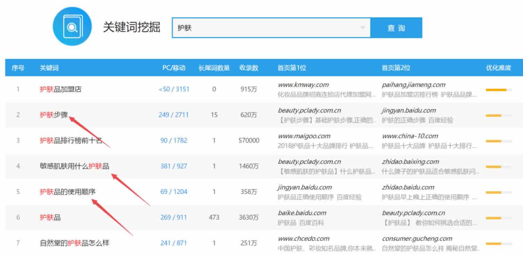523x255 pixels.
Task: Open the search box dropdown arrow
Action: (362, 28)
